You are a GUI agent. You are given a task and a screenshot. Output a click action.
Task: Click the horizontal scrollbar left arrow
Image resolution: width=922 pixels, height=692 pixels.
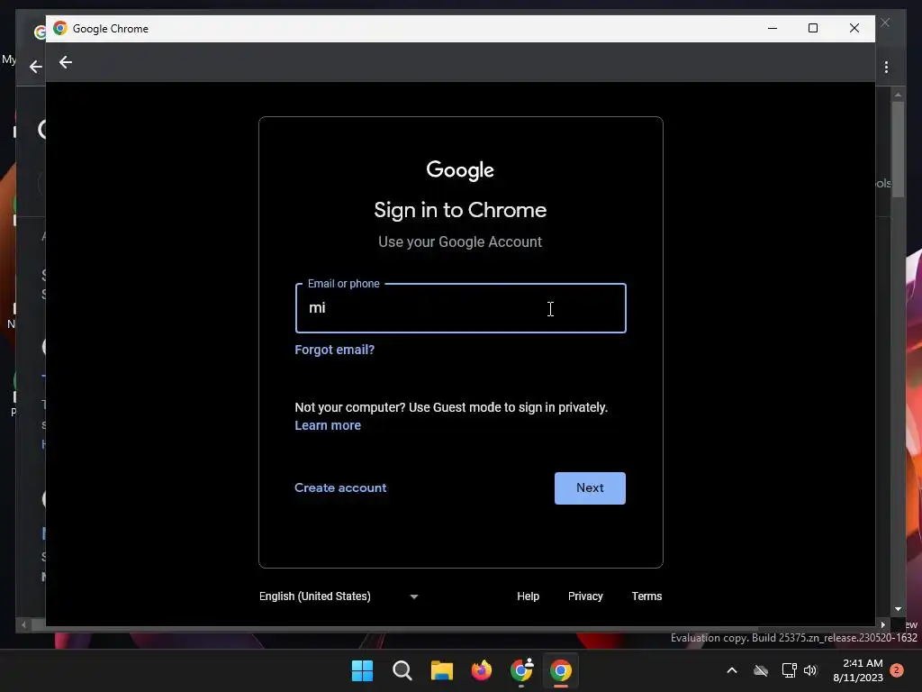tap(23, 625)
